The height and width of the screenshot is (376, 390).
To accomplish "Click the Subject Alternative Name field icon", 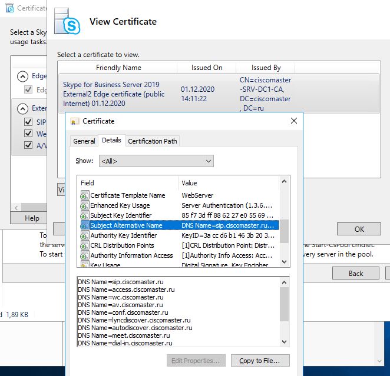I will [x=85, y=225].
